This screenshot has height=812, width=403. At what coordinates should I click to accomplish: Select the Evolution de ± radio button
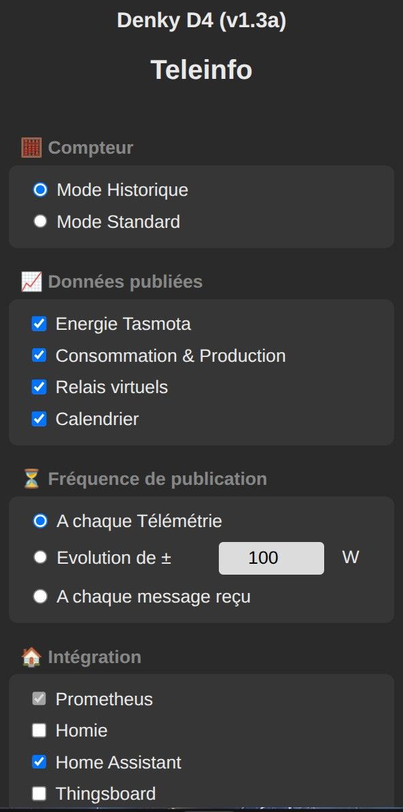[40, 558]
